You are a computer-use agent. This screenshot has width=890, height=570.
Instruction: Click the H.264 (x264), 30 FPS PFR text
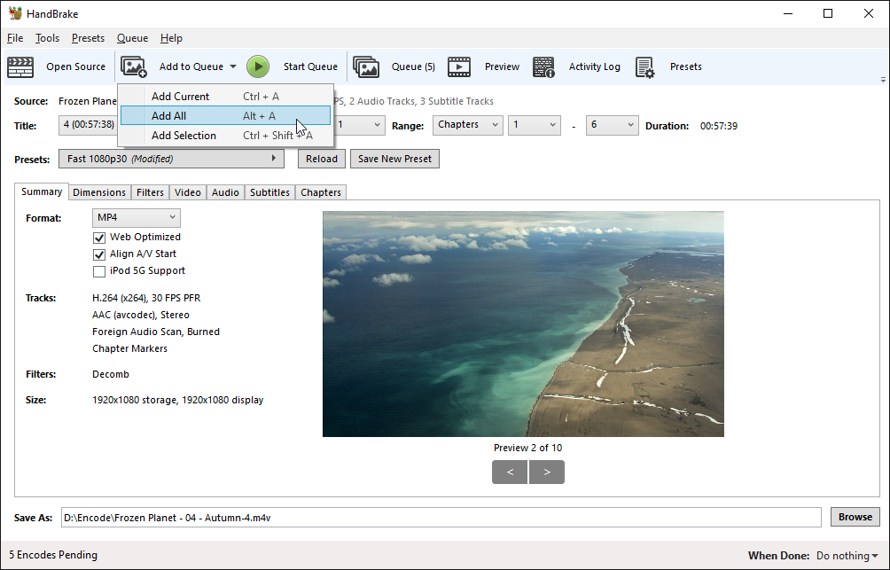146,298
